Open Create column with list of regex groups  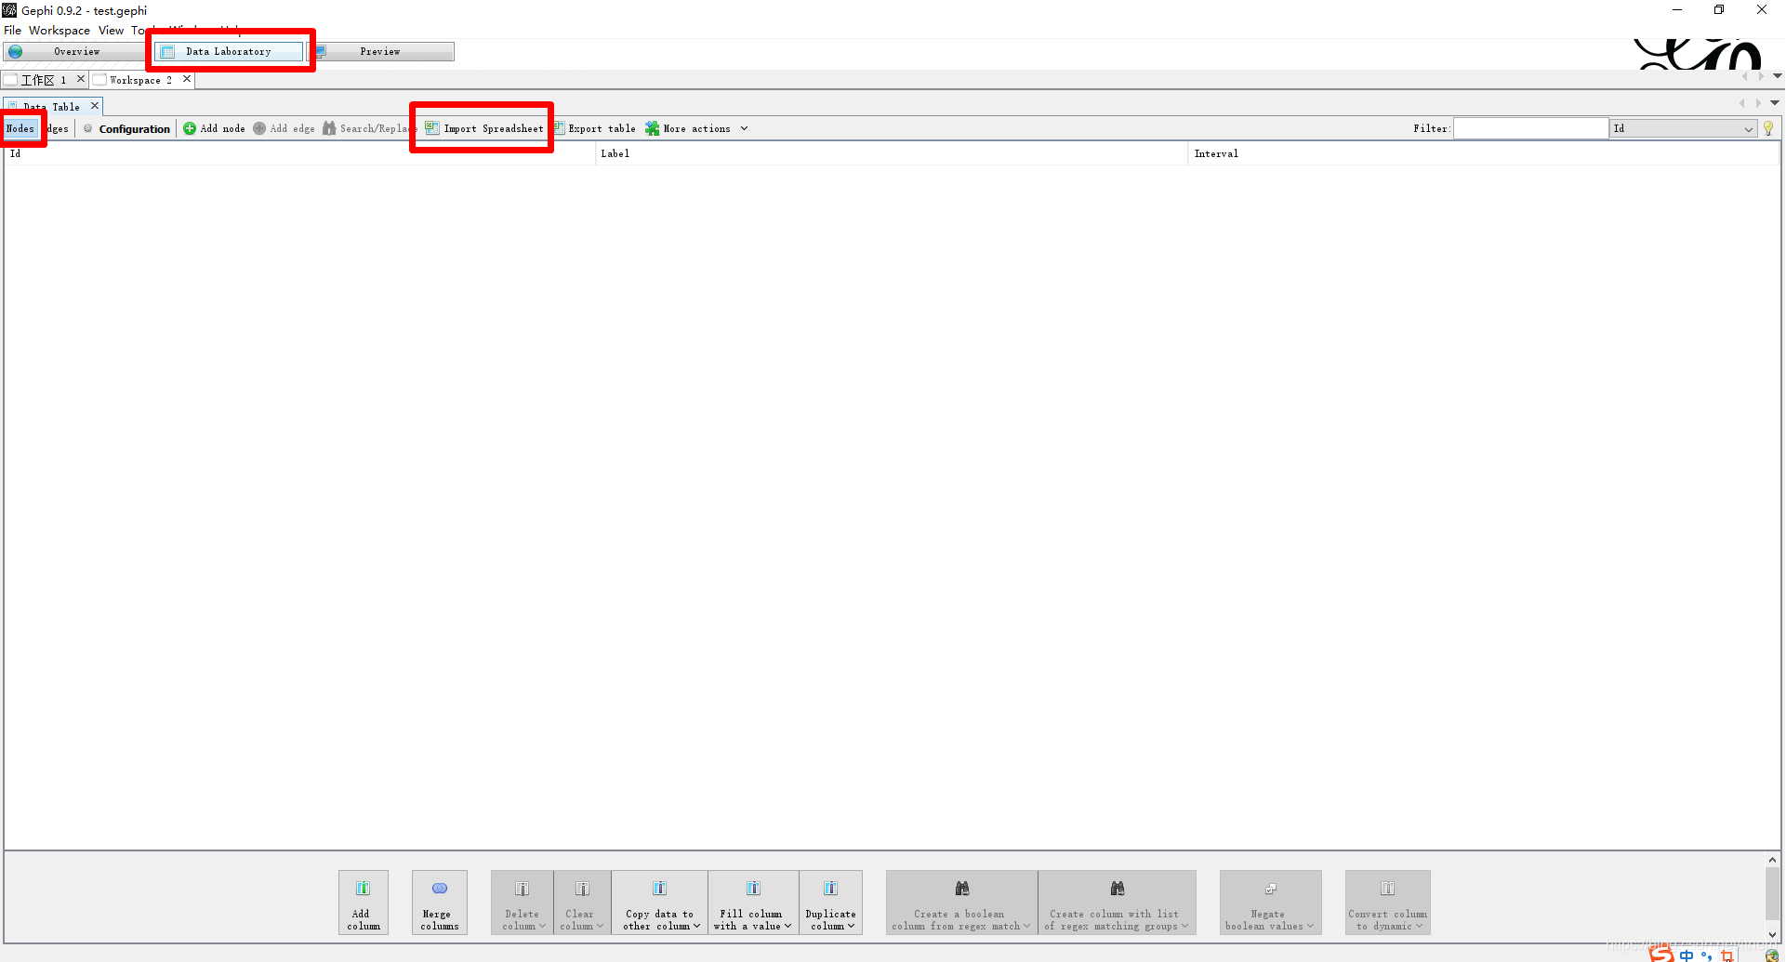click(x=1117, y=903)
